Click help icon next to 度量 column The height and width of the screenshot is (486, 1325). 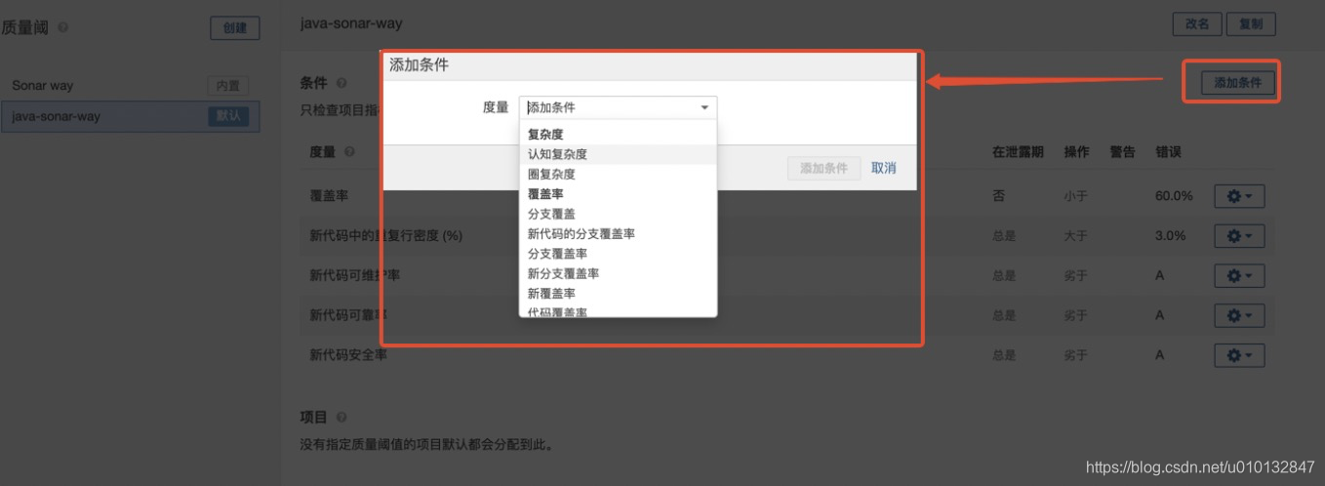pyautogui.click(x=349, y=152)
